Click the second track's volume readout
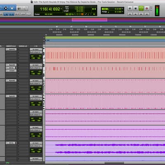Screen dimensions: 165x165 pyautogui.click(x=36, y=71)
